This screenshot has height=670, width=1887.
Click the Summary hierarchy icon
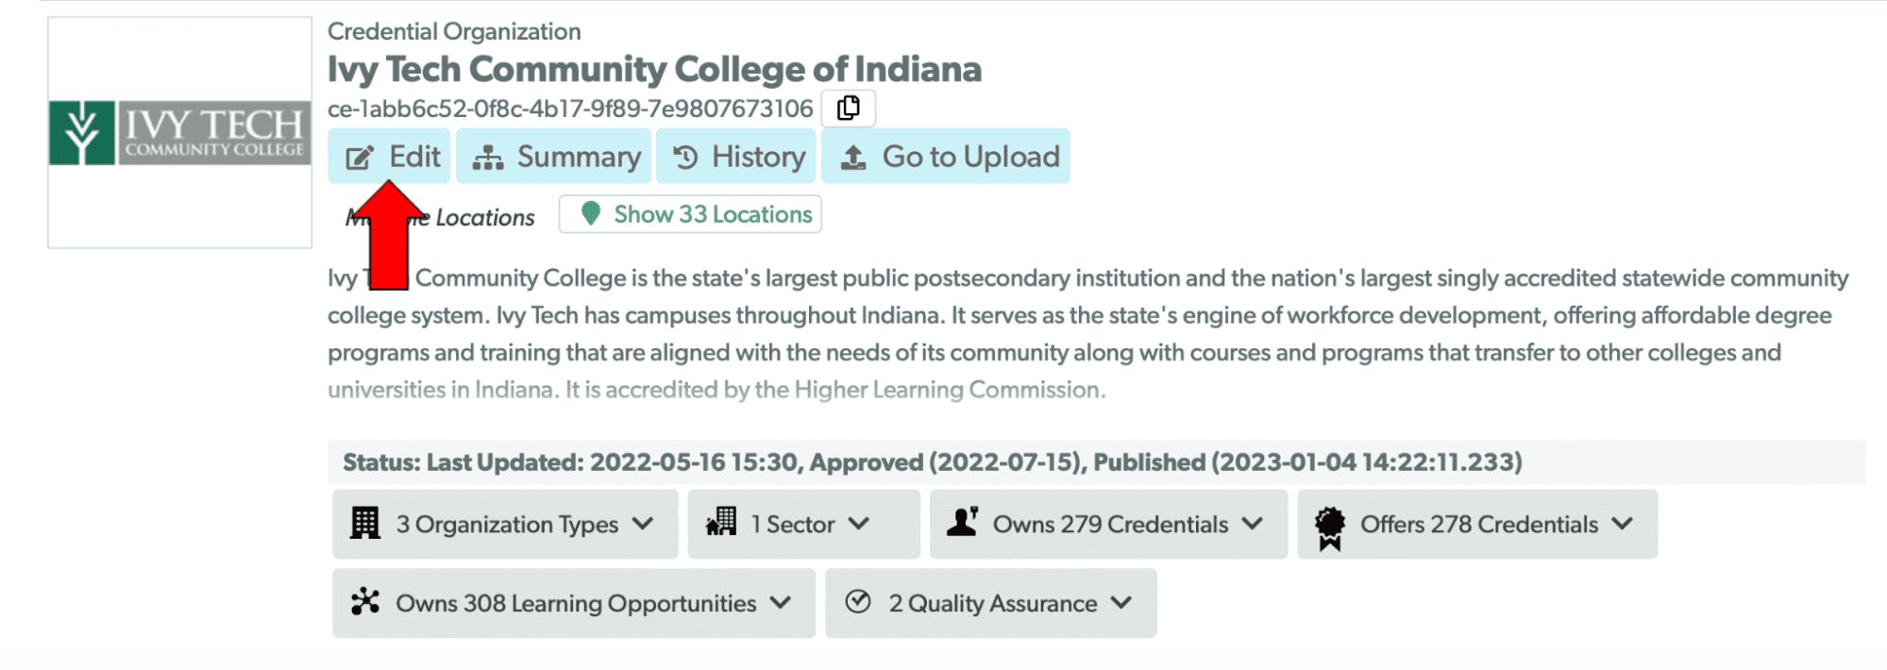pos(488,156)
